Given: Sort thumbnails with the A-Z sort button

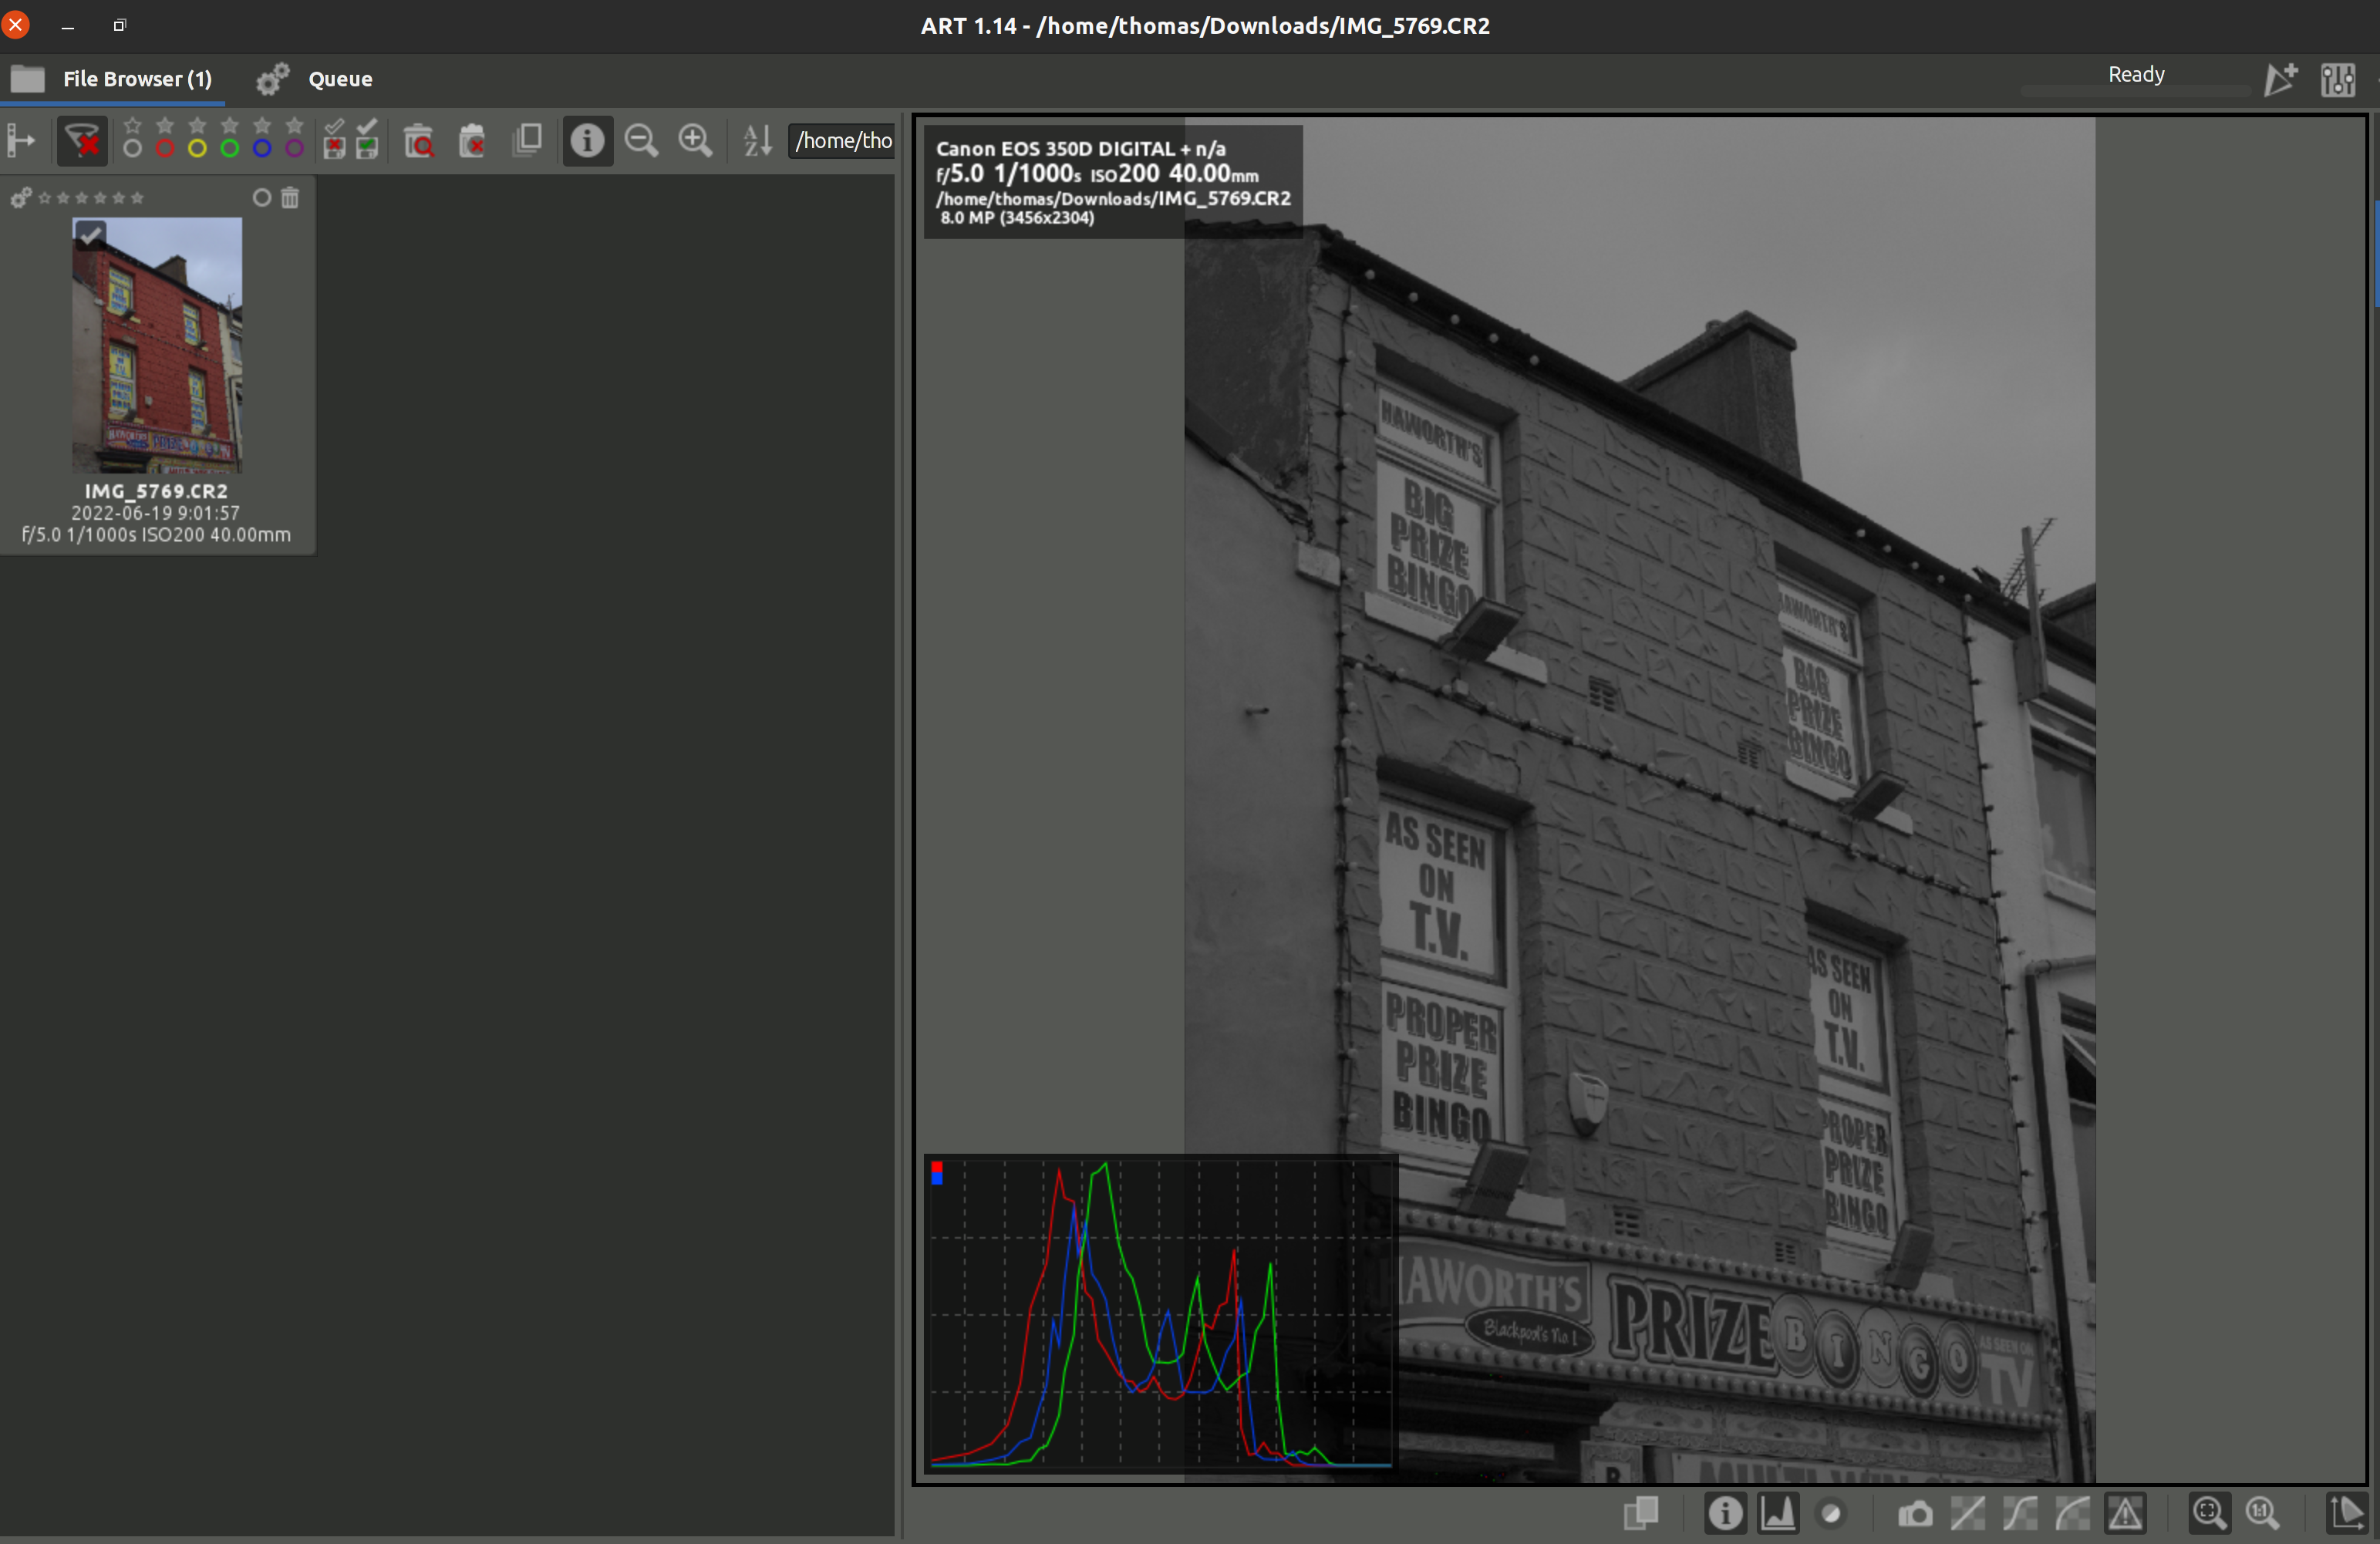Looking at the screenshot, I should (757, 141).
